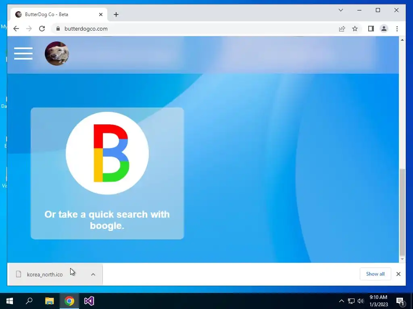Open the Chrome side panel
Image resolution: width=413 pixels, height=309 pixels.
point(371,29)
